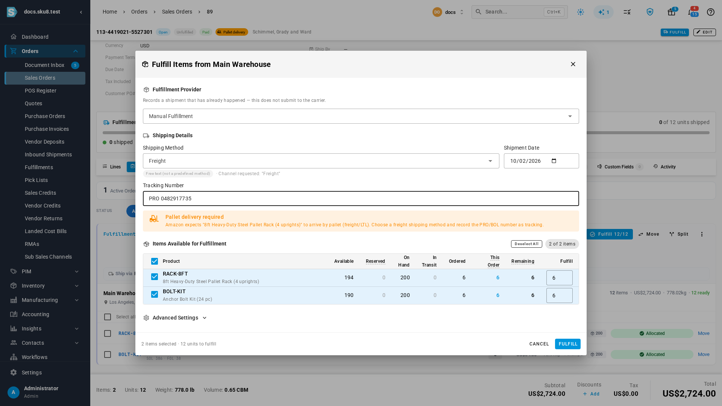Click the BOLT-KIT fulfill quantity field
Viewport: 722px width, 406px height.
[560, 295]
